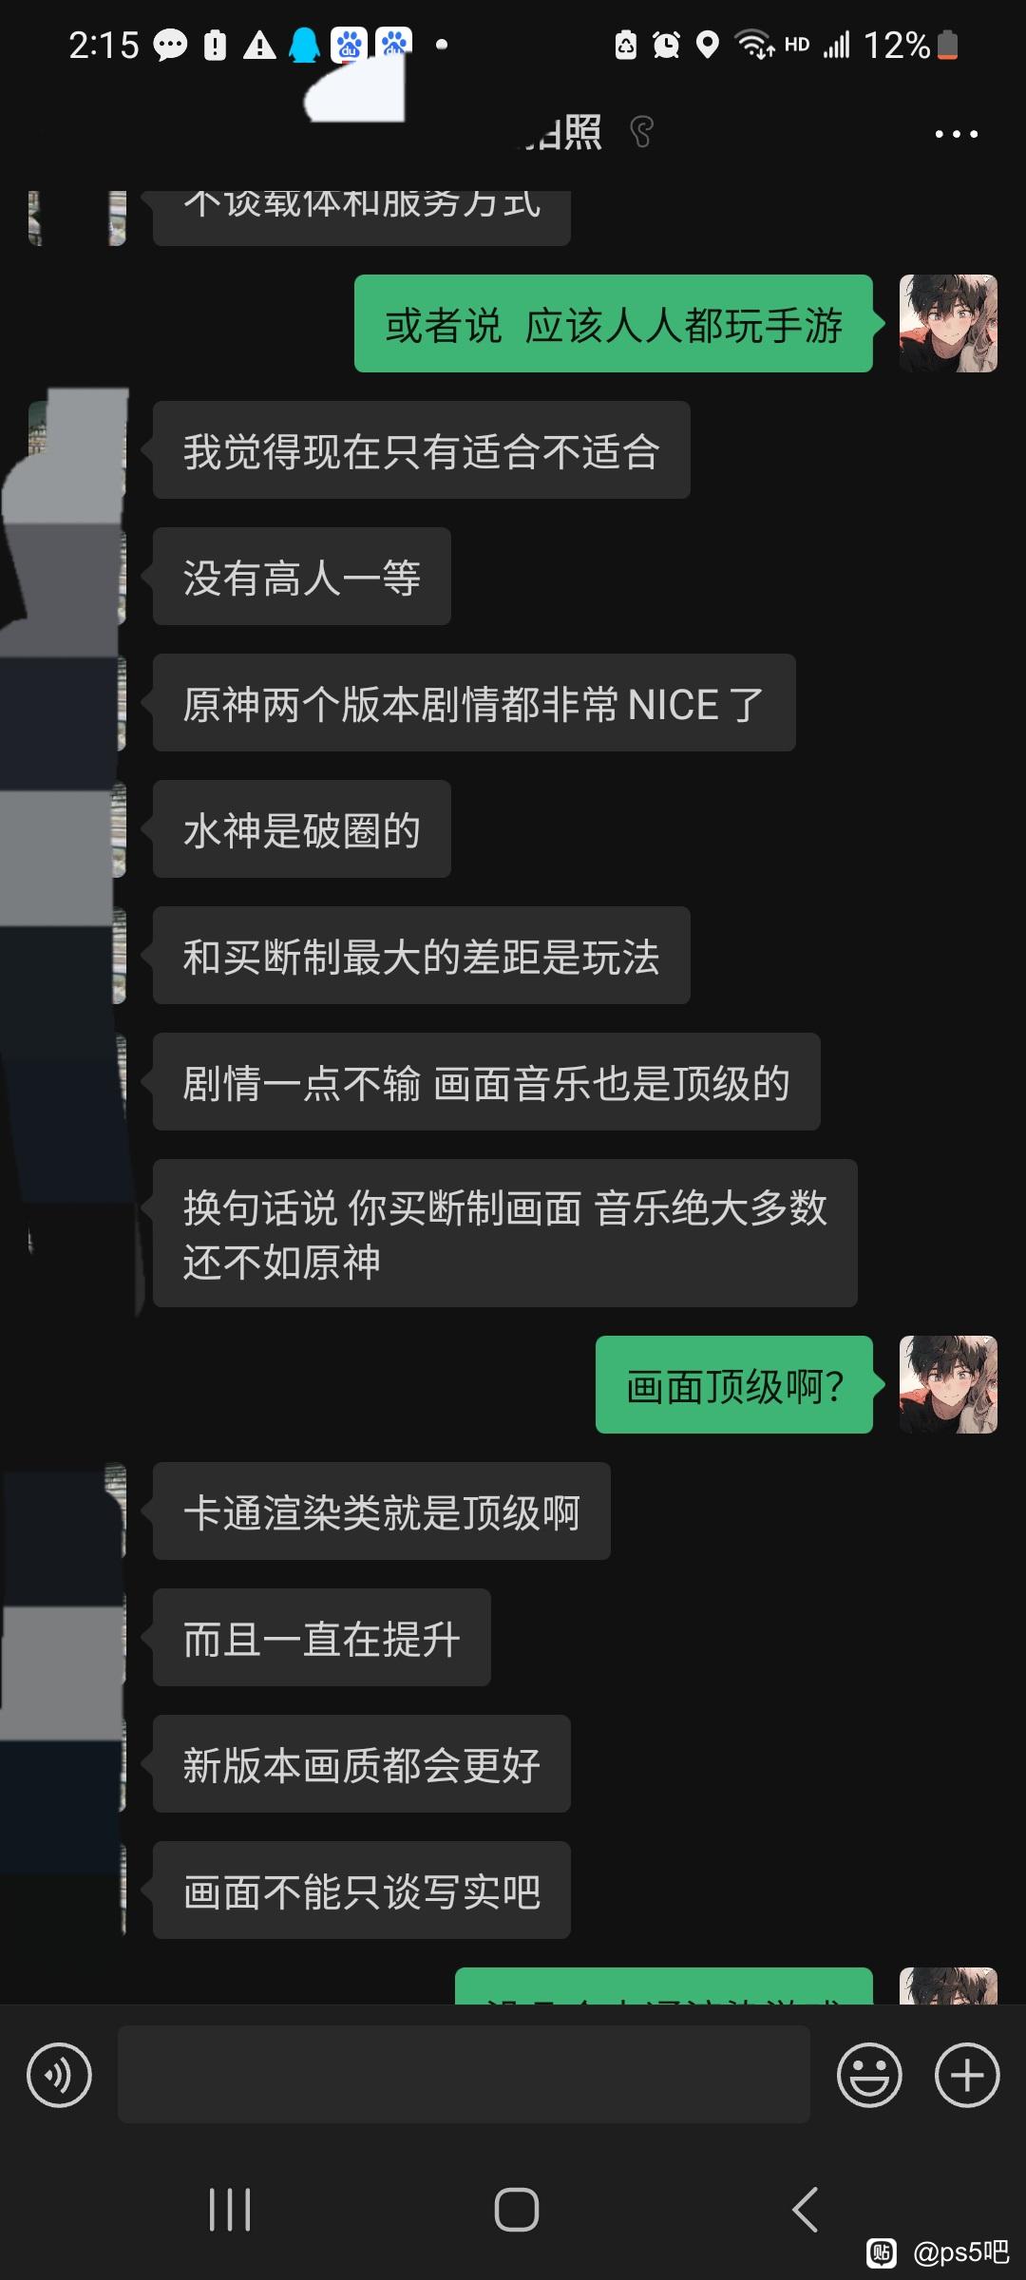
Task: Tap the voice message icon
Action: (59, 2075)
